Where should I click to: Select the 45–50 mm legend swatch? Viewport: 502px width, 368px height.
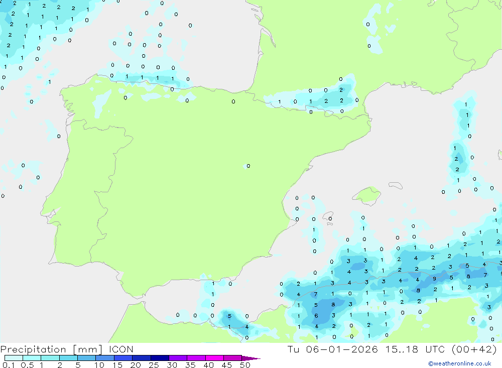(x=232, y=358)
